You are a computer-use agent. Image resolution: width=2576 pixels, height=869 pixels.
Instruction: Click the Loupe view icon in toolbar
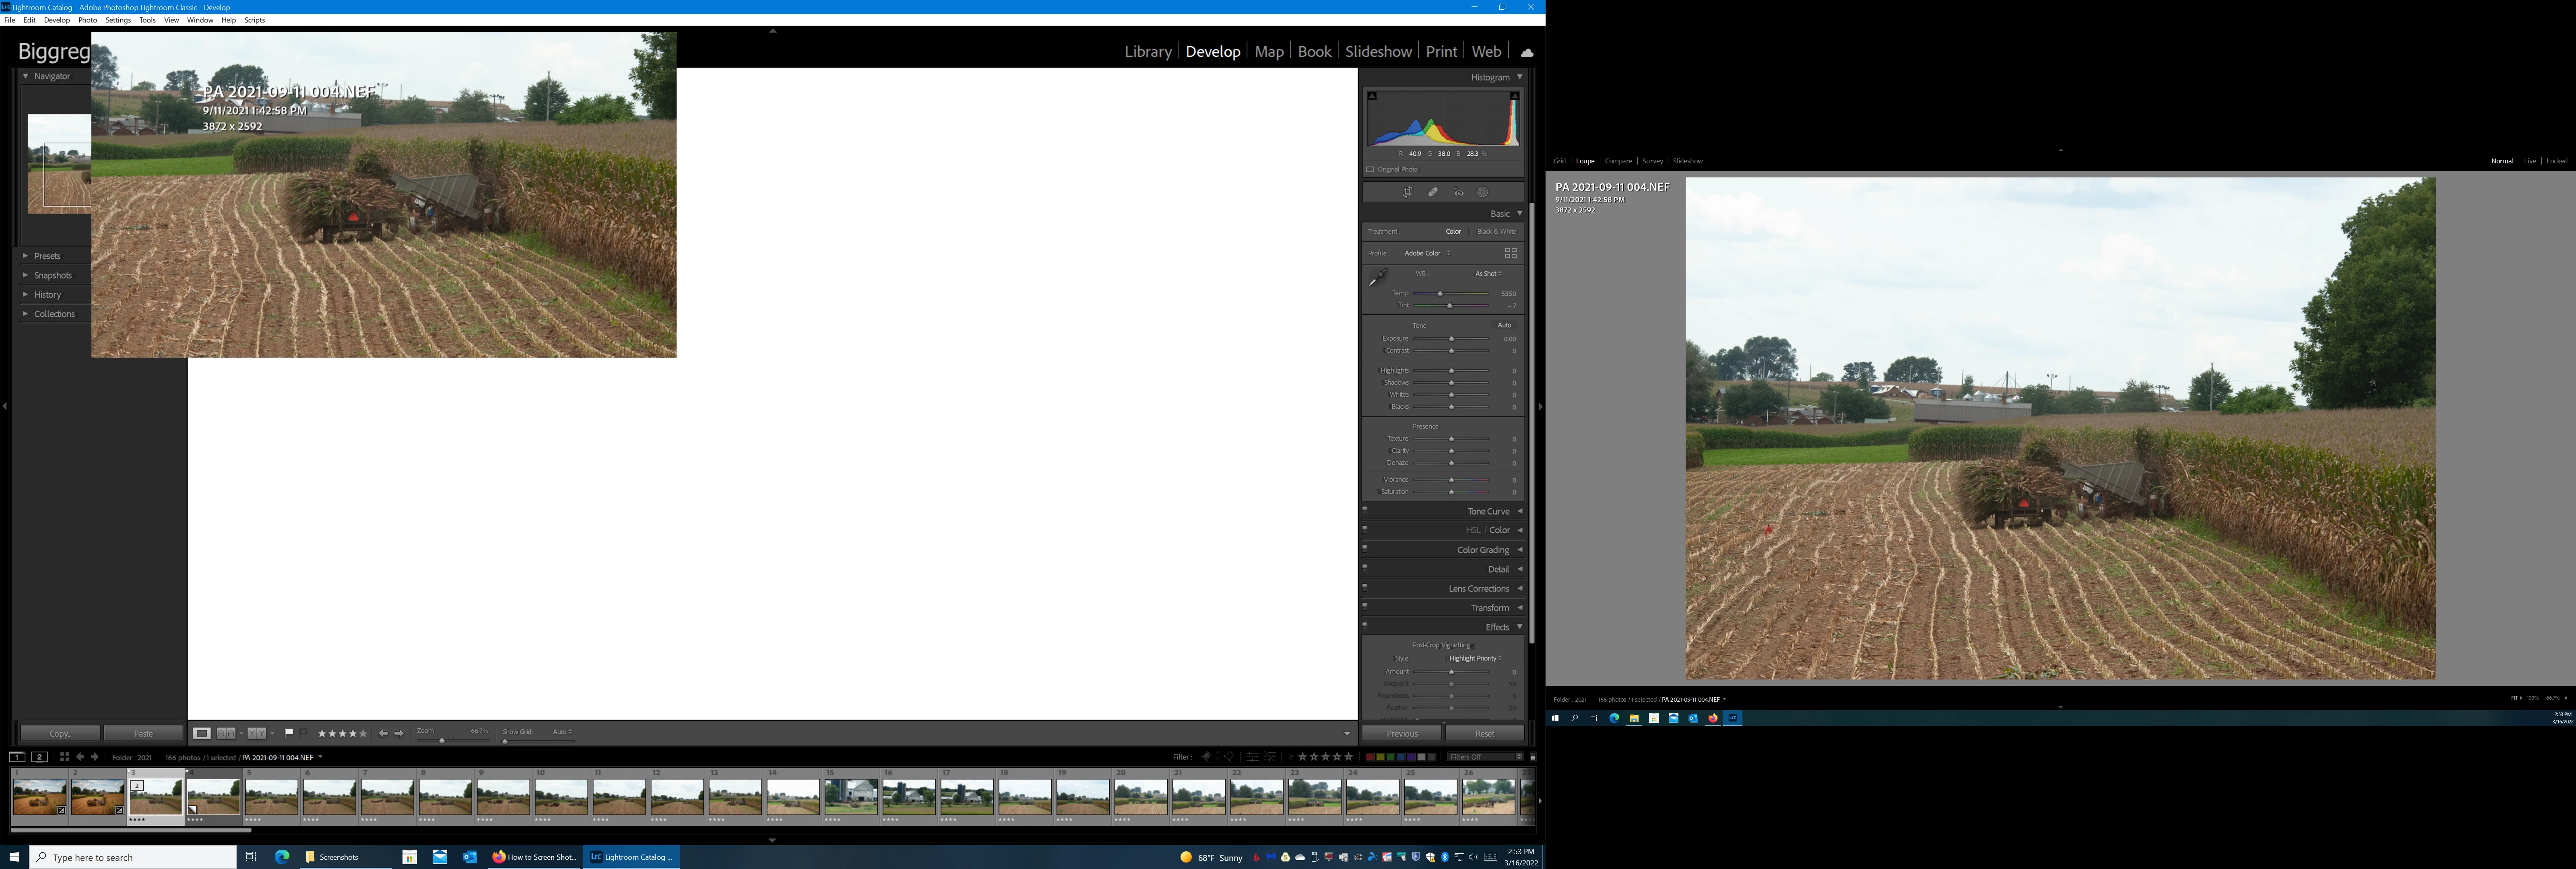202,733
